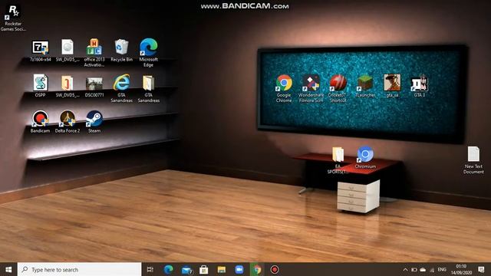The height and width of the screenshot is (276, 491).
Task: Launch the gta_sa game icon
Action: [x=392, y=86]
